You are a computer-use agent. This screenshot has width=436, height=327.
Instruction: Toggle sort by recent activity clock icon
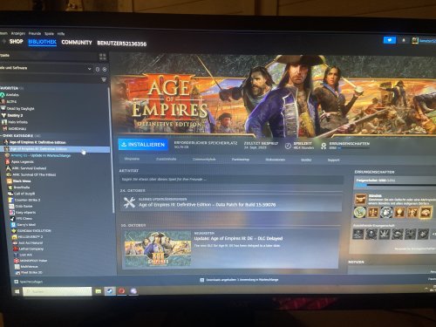click(98, 69)
